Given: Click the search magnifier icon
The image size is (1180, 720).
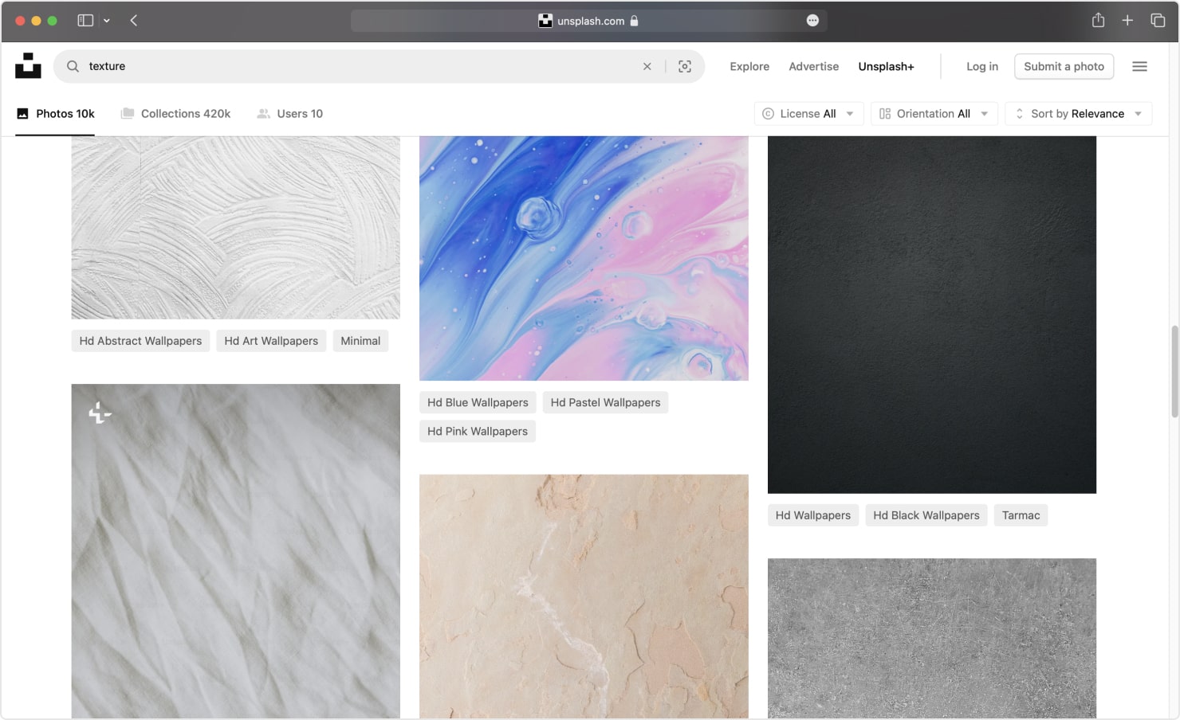Looking at the screenshot, I should tap(73, 66).
